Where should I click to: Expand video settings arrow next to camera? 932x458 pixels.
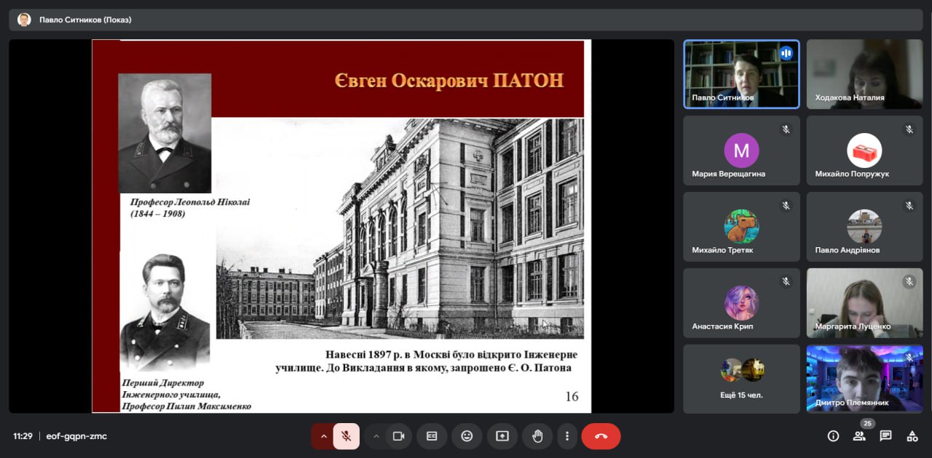[376, 436]
